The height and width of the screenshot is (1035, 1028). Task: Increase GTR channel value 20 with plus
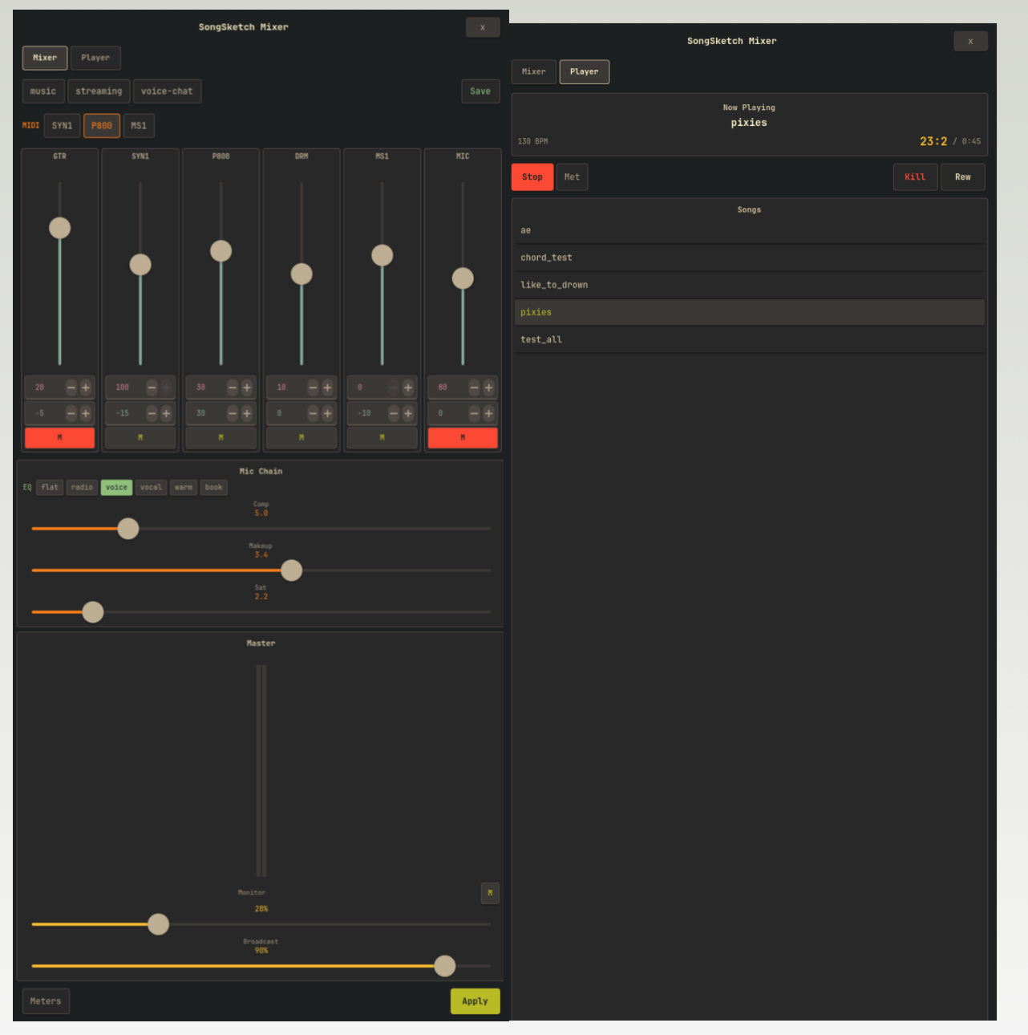click(x=86, y=388)
